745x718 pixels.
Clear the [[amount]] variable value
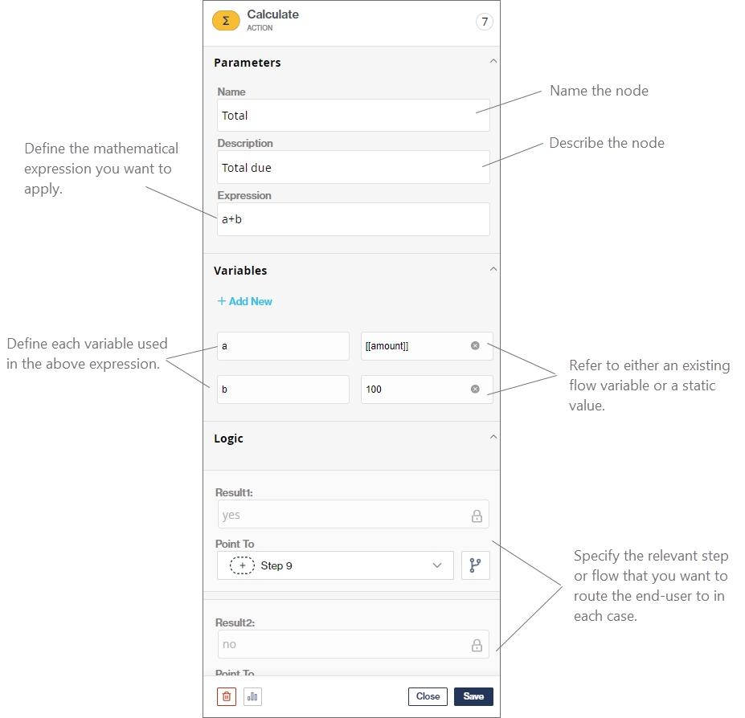point(475,345)
